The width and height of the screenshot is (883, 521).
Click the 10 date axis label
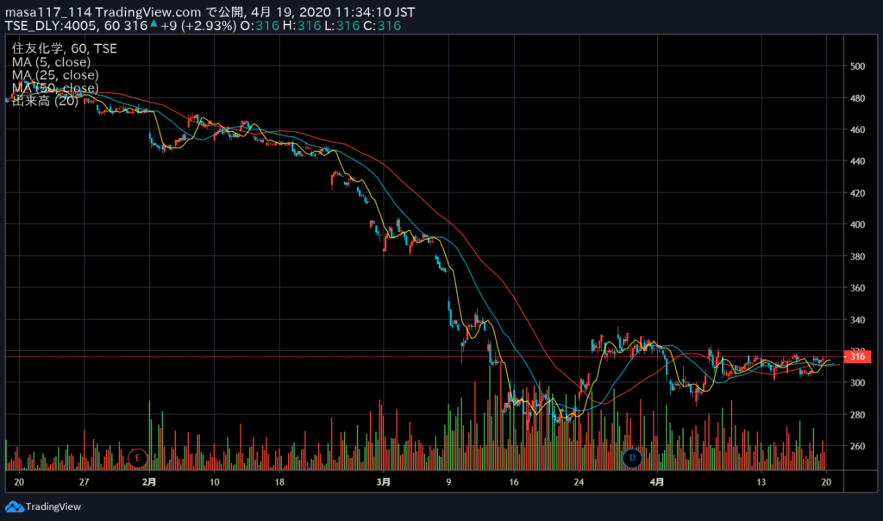coord(215,482)
